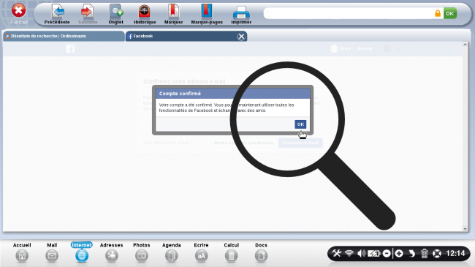Click the zoom-out minus icon in tray
The width and height of the screenshot is (475, 267).
387,253
